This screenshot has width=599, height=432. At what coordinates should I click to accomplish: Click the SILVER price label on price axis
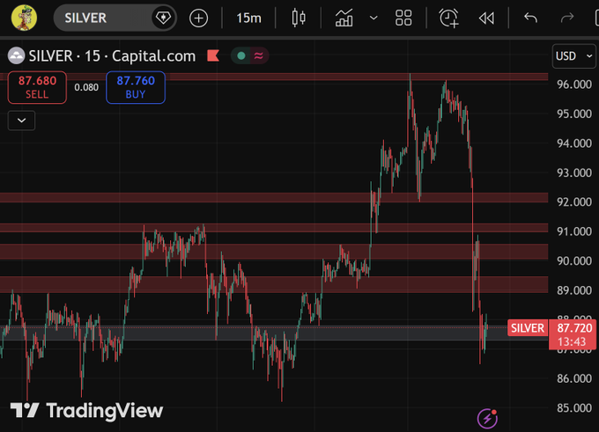[527, 328]
